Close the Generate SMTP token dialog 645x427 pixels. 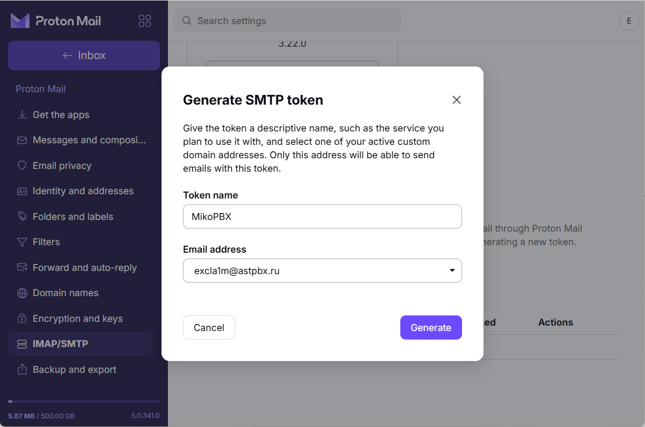coord(457,100)
